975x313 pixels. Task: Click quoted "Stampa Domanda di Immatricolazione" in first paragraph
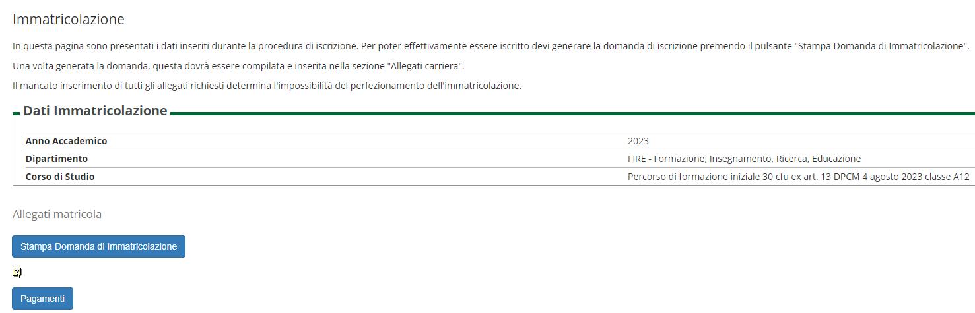click(x=881, y=47)
